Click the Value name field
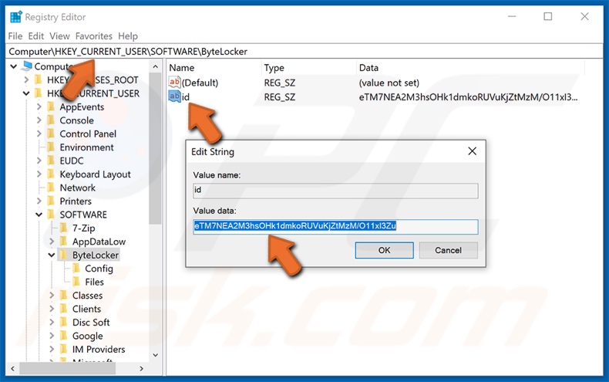This screenshot has width=609, height=382. tap(335, 191)
